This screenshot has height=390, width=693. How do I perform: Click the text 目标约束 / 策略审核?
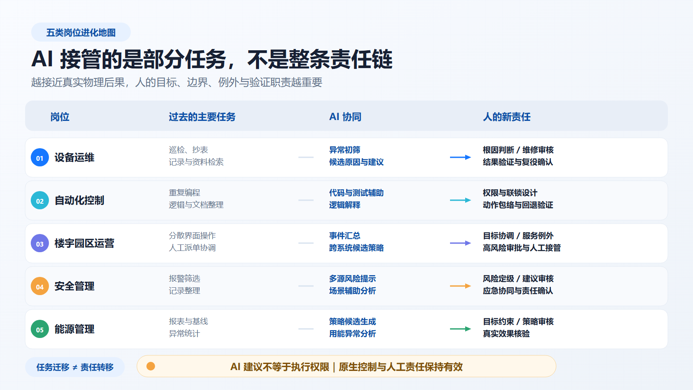518,321
